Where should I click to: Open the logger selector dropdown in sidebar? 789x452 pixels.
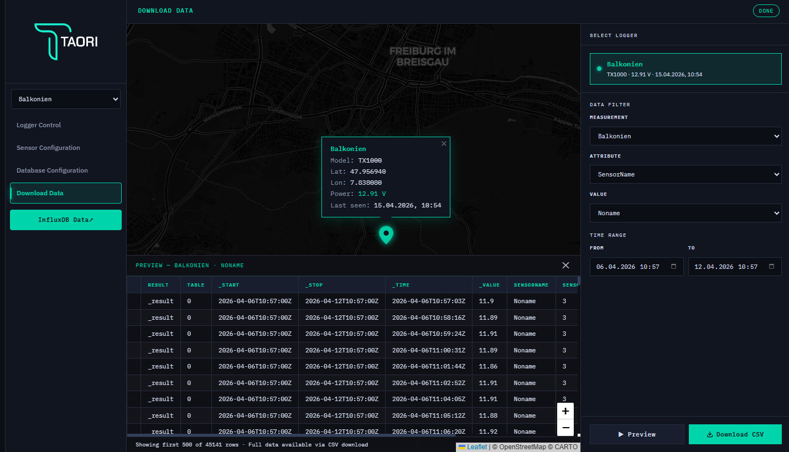pyautogui.click(x=66, y=99)
